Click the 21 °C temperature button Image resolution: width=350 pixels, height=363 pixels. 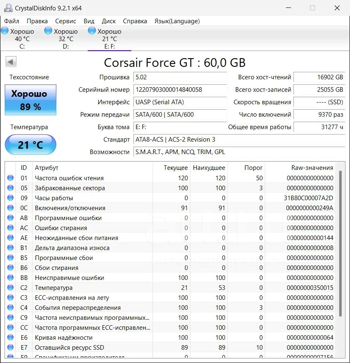(31, 145)
